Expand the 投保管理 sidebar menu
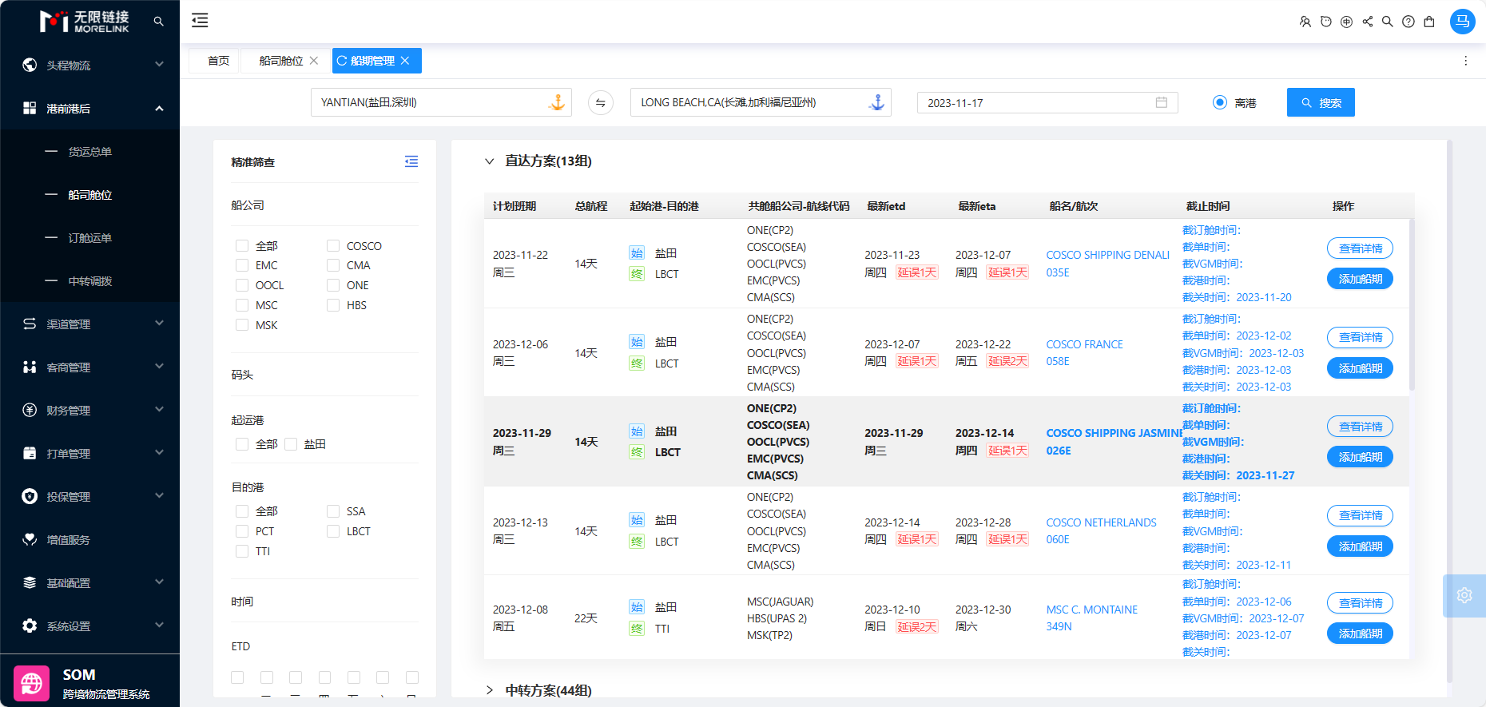This screenshot has height=707, width=1486. [89, 496]
